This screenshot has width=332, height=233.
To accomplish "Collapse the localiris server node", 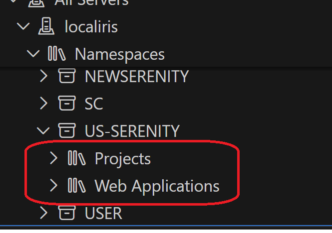I will (x=23, y=26).
